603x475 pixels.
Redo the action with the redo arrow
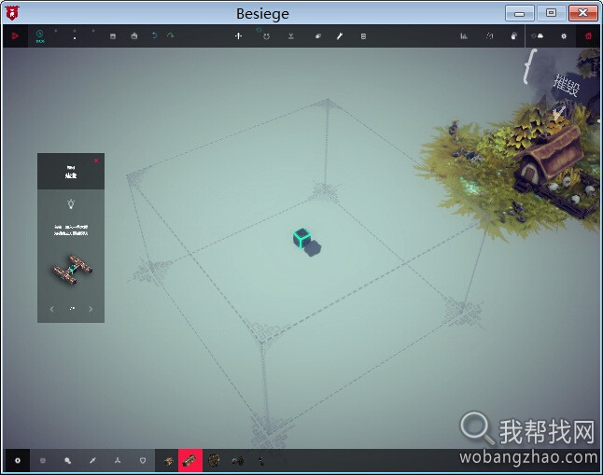(171, 35)
